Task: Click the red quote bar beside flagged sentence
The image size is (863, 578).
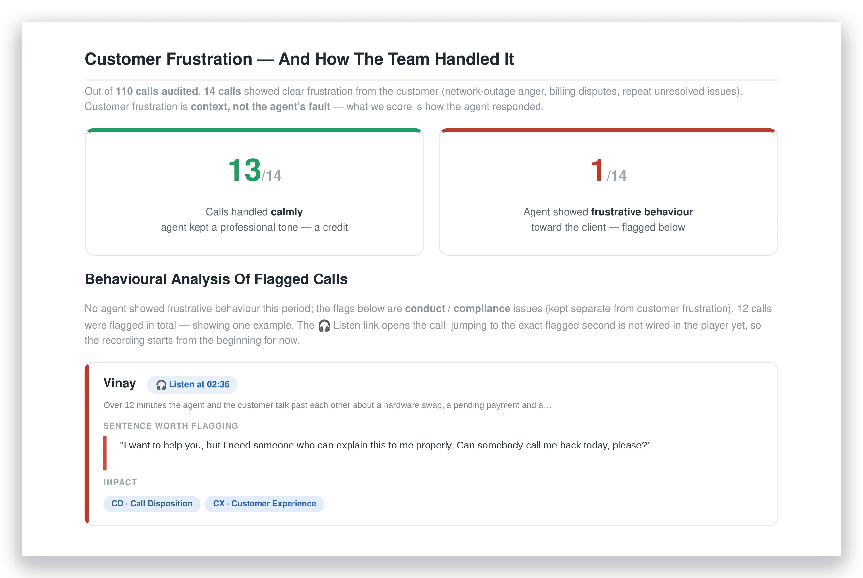Action: point(105,453)
